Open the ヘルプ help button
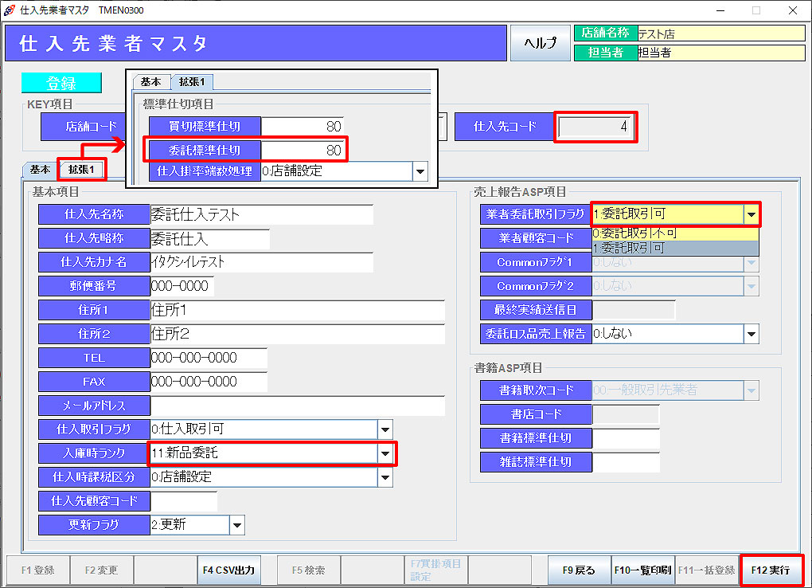The width and height of the screenshot is (812, 588). [x=539, y=43]
